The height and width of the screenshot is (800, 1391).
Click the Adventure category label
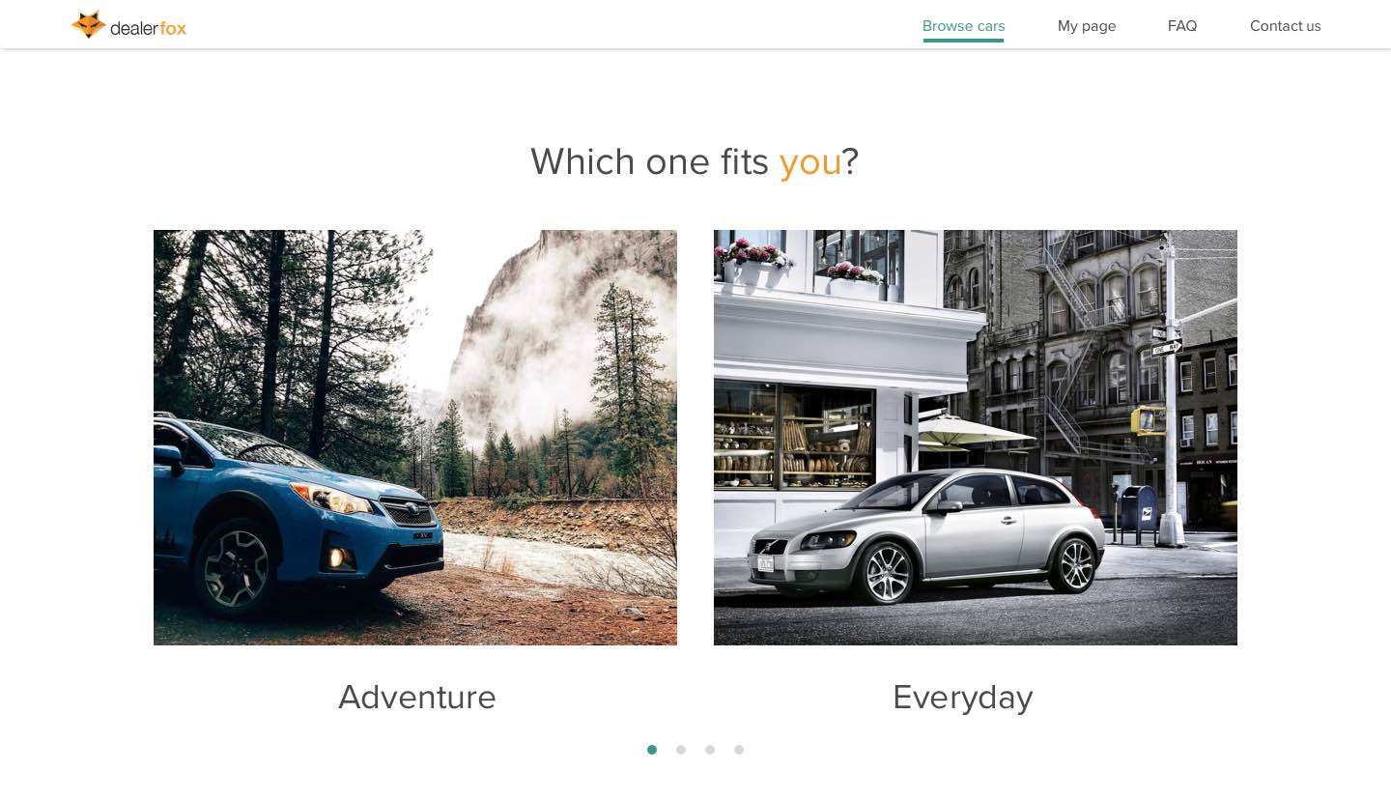pos(417,697)
